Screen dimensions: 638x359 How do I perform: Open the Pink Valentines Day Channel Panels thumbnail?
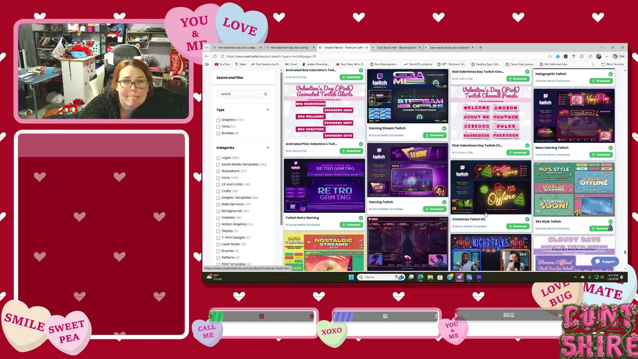coord(491,114)
